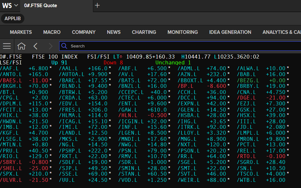Open the /LSEG.L quote

(x=11, y=139)
